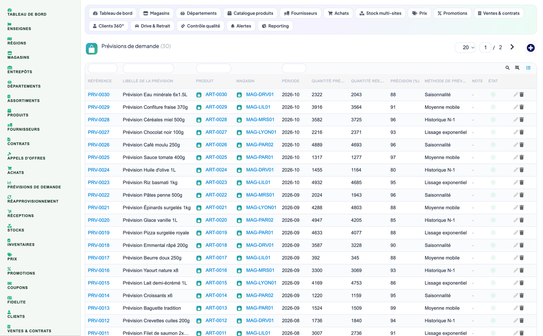Toggle État indicator for PRV-0028
This screenshot has height=336, width=543.
coord(493,120)
